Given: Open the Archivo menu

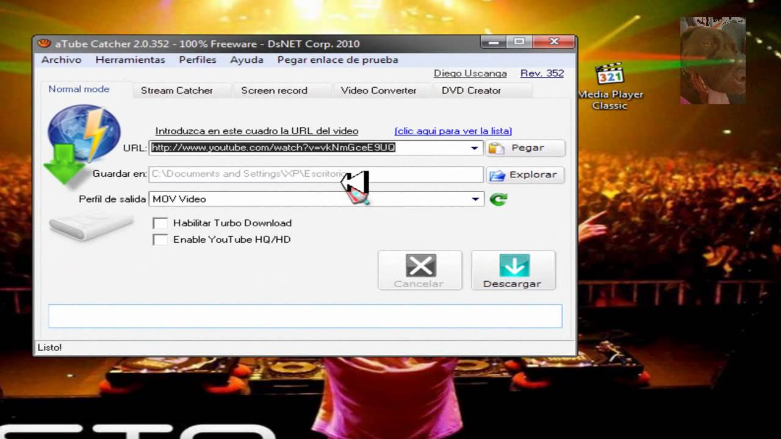Looking at the screenshot, I should click(61, 60).
